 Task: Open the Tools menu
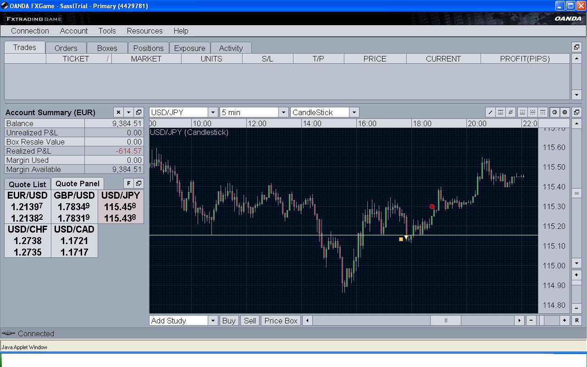[x=107, y=31]
